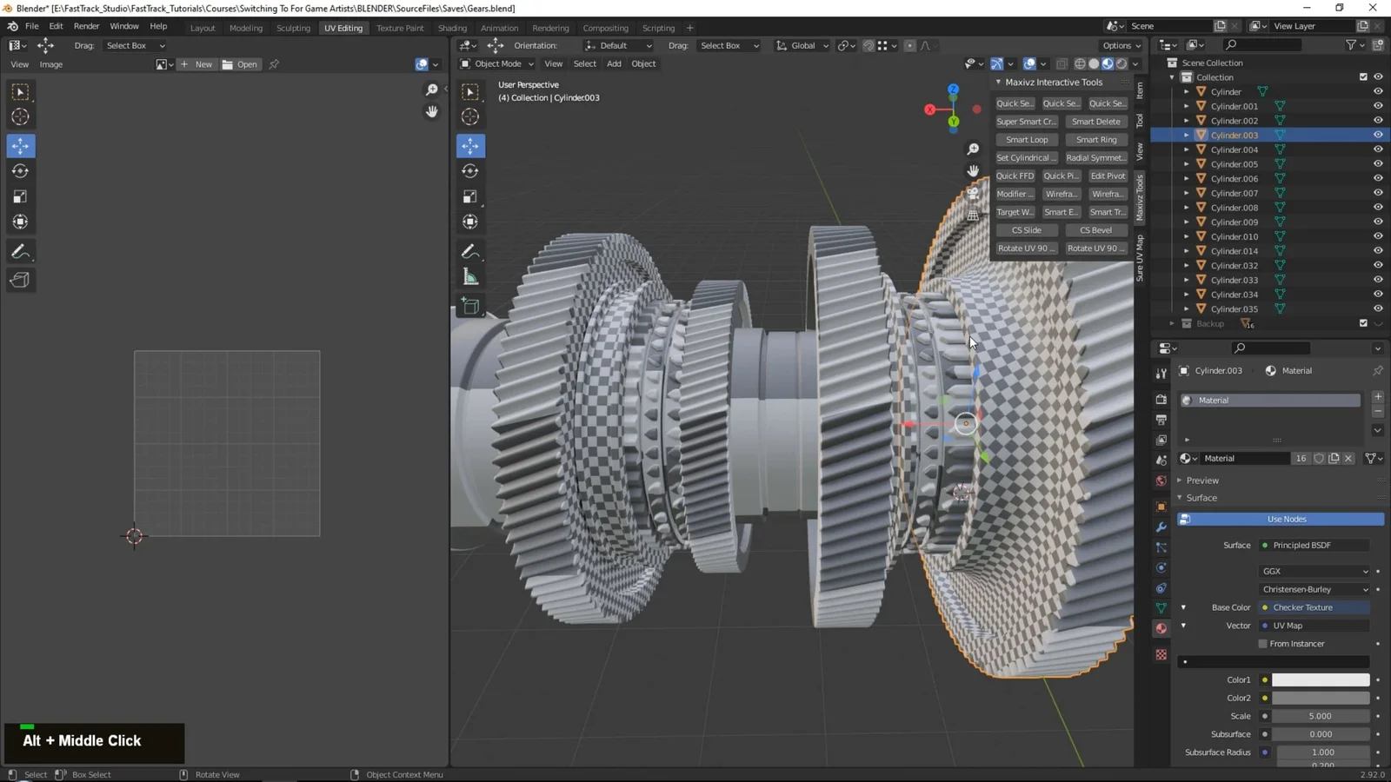Switch to the Shading workspace tab
The height and width of the screenshot is (782, 1391).
pyautogui.click(x=452, y=28)
